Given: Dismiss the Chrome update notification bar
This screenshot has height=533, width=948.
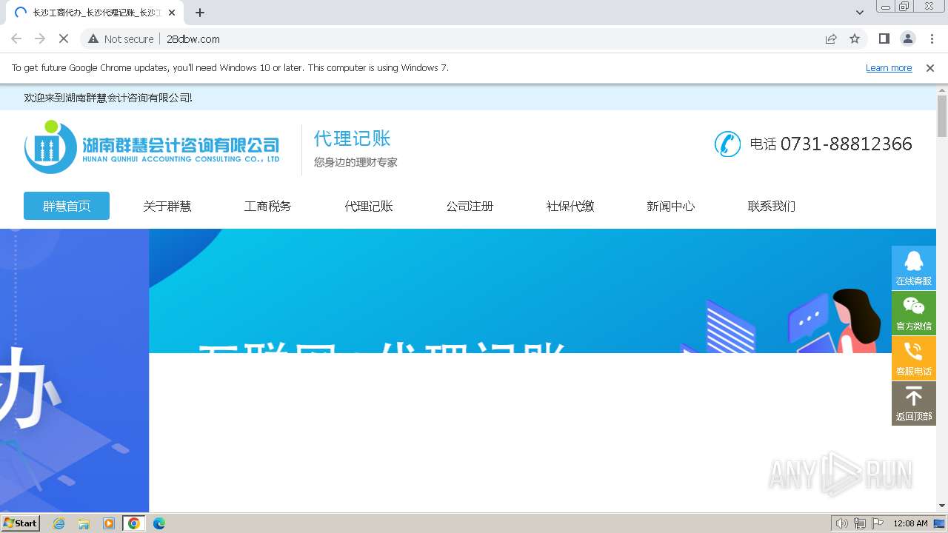Looking at the screenshot, I should [x=930, y=67].
